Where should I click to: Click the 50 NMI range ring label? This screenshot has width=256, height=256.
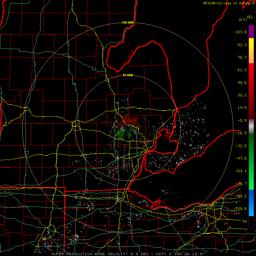128,75
